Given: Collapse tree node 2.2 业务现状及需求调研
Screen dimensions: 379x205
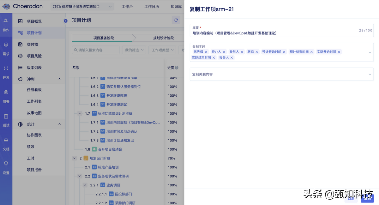Looking at the screenshot, I should click(x=80, y=176).
